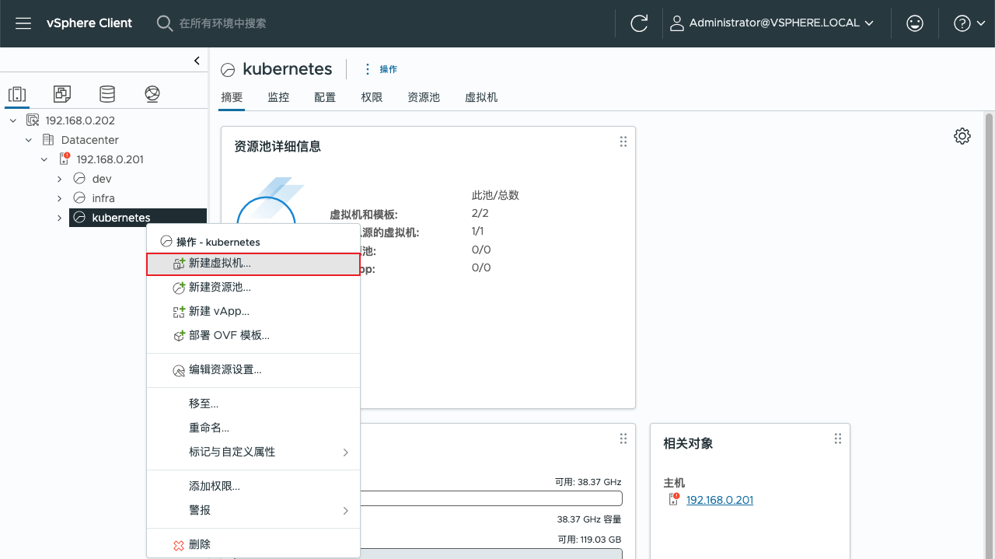
Task: Open the 操作 actions menu
Action: point(380,69)
